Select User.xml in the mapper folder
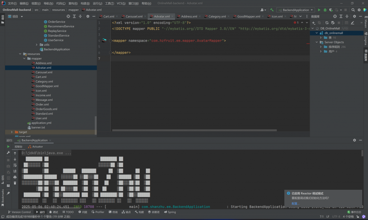Screen dimensions: 368x220 41,118
